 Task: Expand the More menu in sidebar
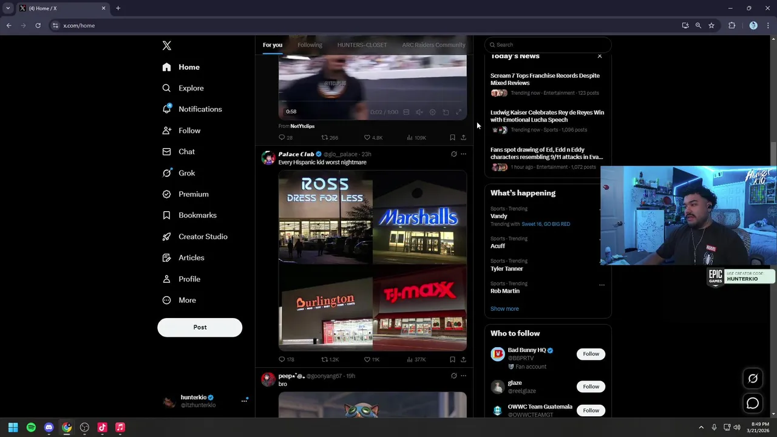click(x=179, y=300)
